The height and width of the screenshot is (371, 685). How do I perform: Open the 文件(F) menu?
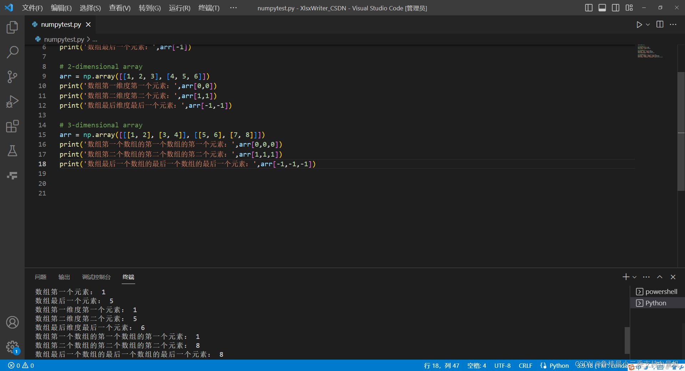point(32,8)
